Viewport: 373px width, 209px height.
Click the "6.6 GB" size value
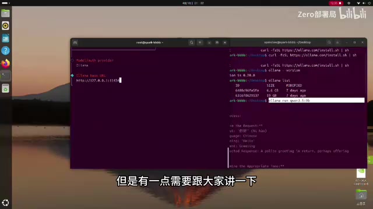point(272,91)
